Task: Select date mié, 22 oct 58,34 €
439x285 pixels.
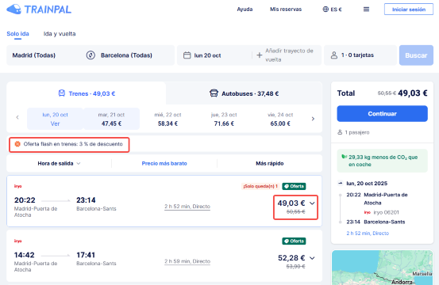Action: (168, 119)
